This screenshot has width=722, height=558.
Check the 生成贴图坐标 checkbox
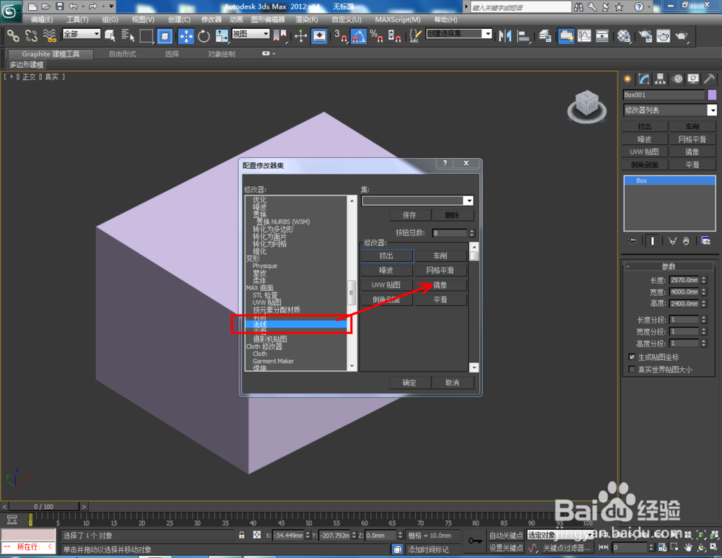tap(632, 357)
